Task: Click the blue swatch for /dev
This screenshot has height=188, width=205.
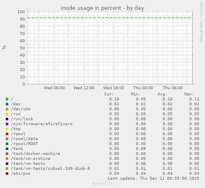Action: 7,104
